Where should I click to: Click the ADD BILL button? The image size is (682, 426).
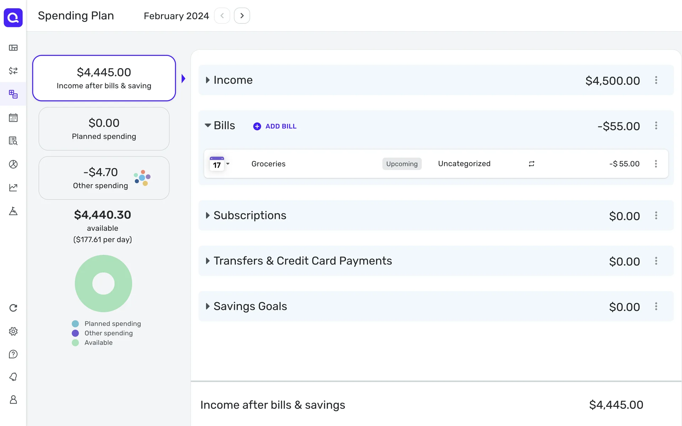coord(275,126)
